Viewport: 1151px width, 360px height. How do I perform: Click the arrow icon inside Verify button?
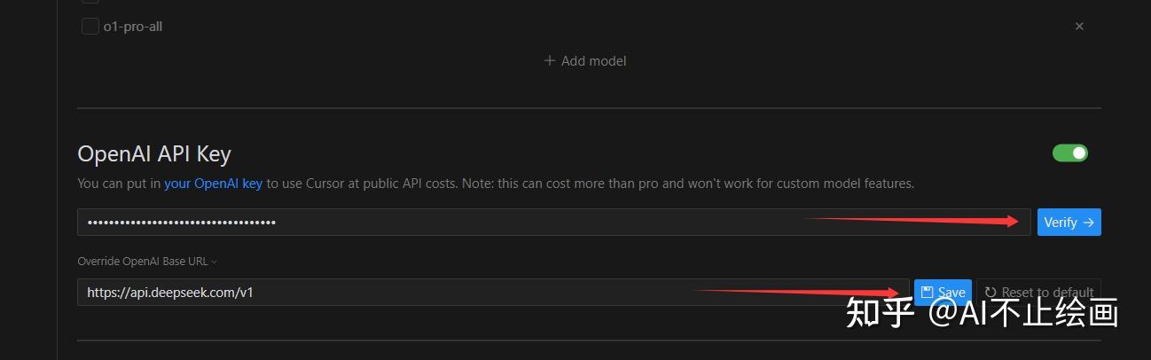pyautogui.click(x=1088, y=223)
